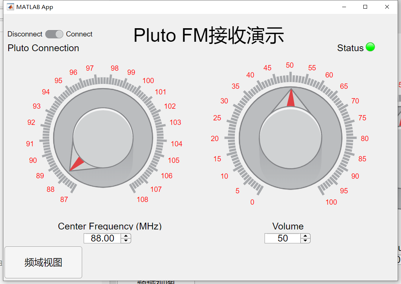401x284 pixels.
Task: Open the 频域视图 frequency view button
Action: 43,262
